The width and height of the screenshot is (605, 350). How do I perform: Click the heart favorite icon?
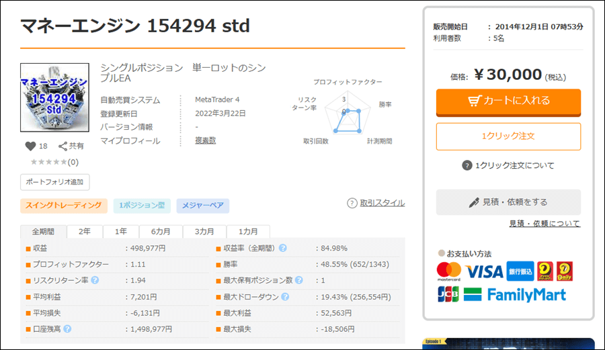30,146
